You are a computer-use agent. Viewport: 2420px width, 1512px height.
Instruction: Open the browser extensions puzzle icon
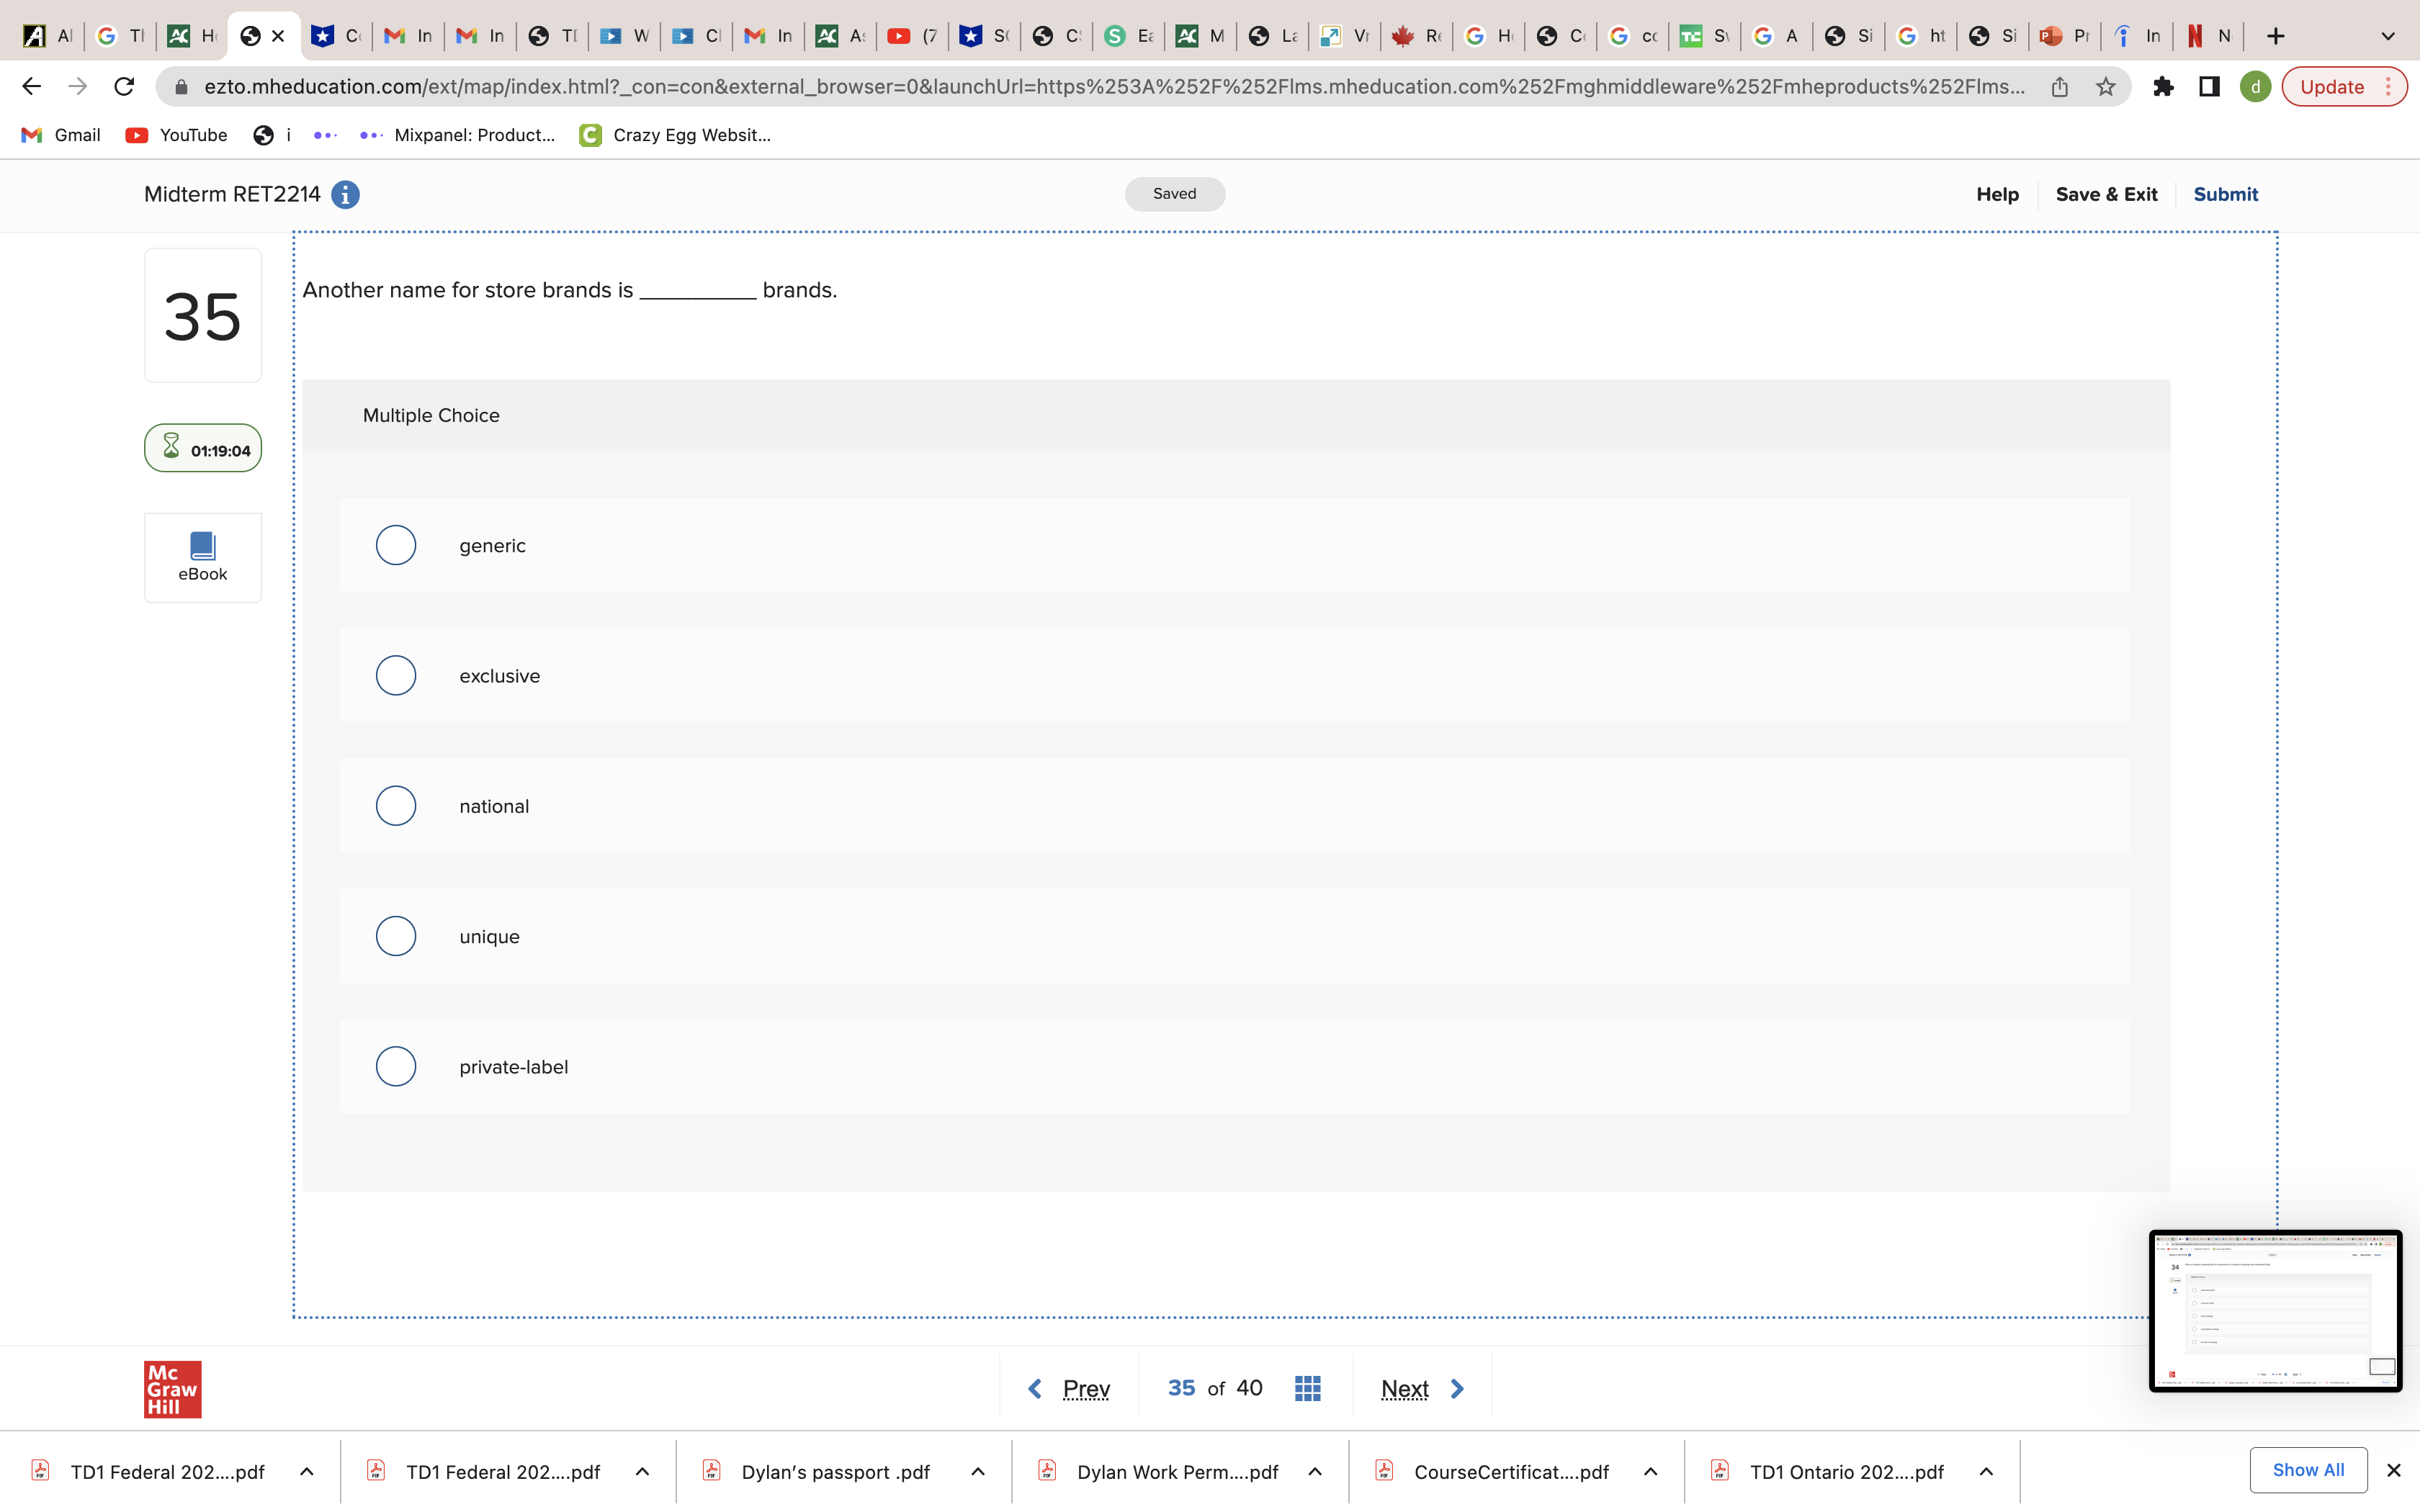point(2163,87)
